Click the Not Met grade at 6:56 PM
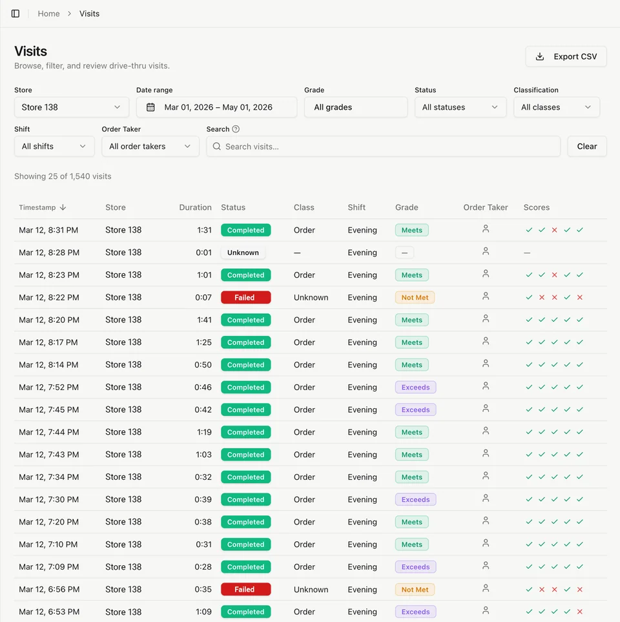Image resolution: width=620 pixels, height=622 pixels. click(x=415, y=590)
